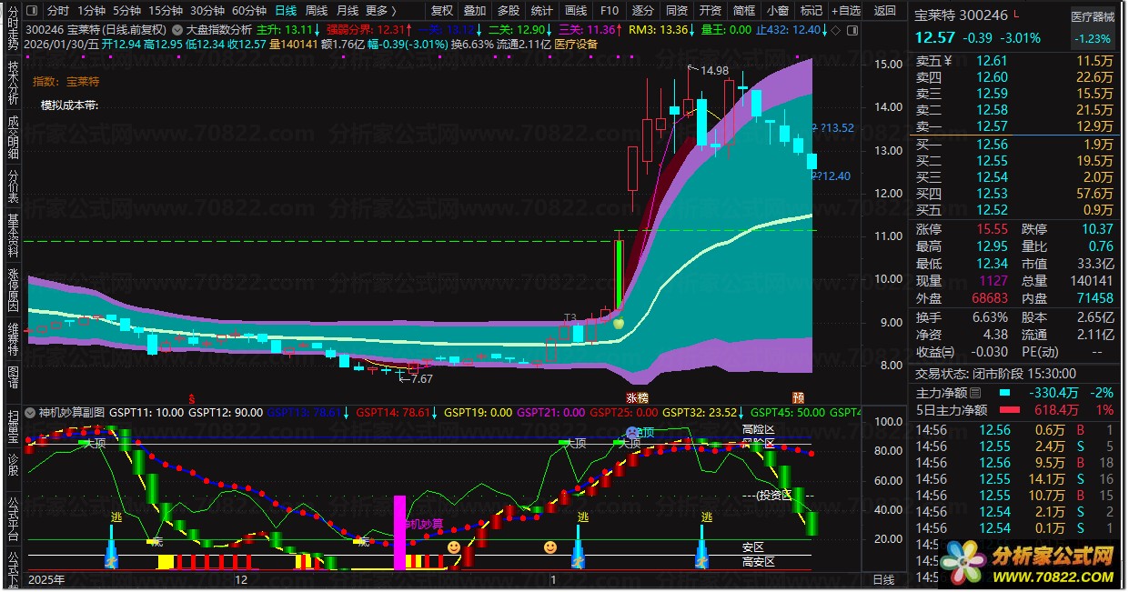Click the 返回 back button
Viewport: 1129px width, 592px height.
click(885, 11)
